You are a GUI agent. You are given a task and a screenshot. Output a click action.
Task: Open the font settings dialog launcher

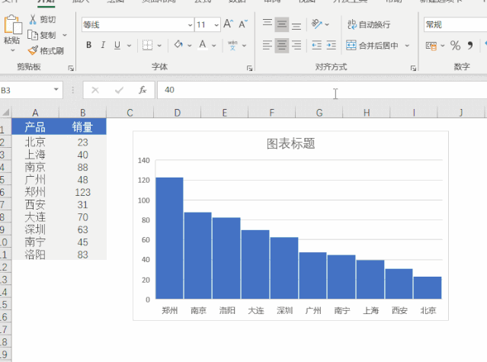[x=249, y=68]
